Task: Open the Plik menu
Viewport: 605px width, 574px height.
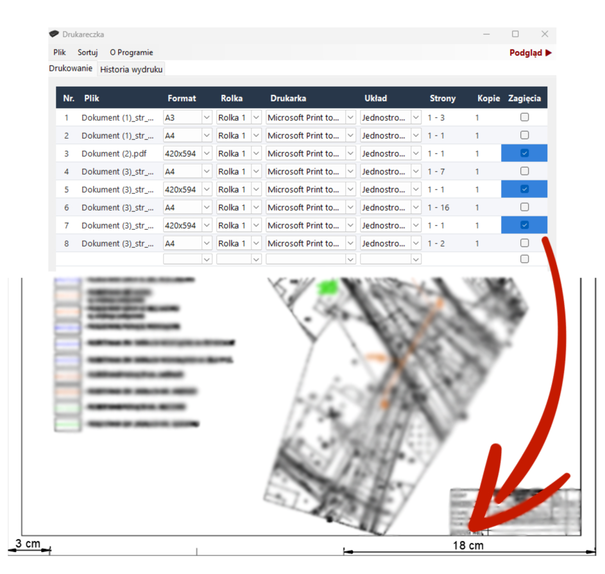Action: click(x=60, y=53)
